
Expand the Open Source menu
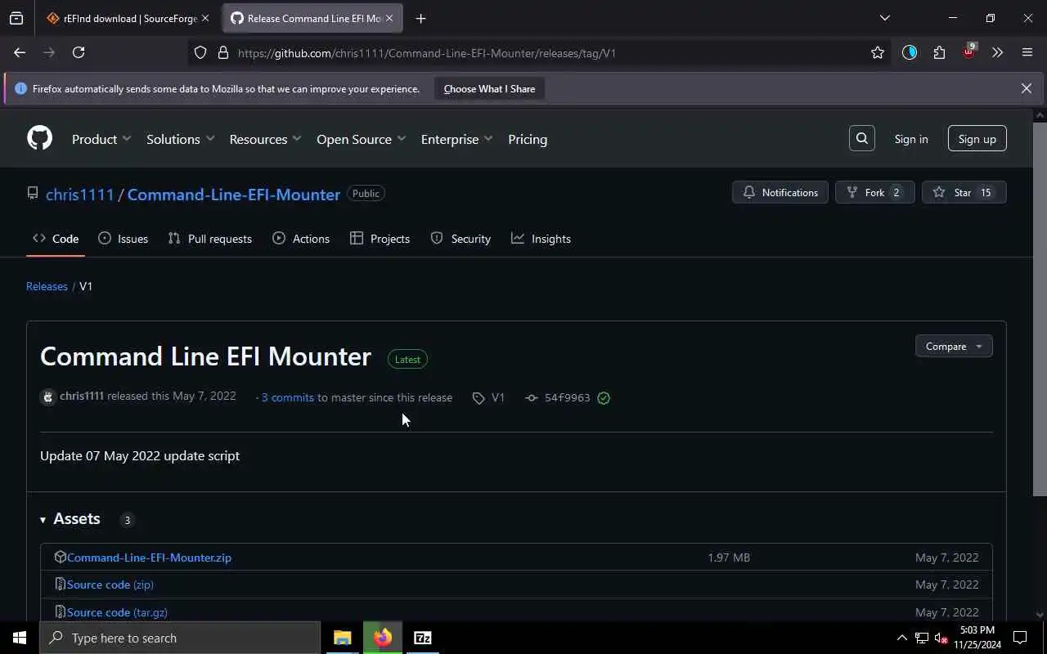click(361, 139)
